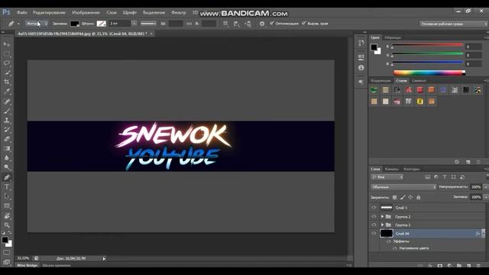Click the fx layer style button at panel bottom
Image resolution: width=489 pixels, height=275 pixels.
(430, 266)
